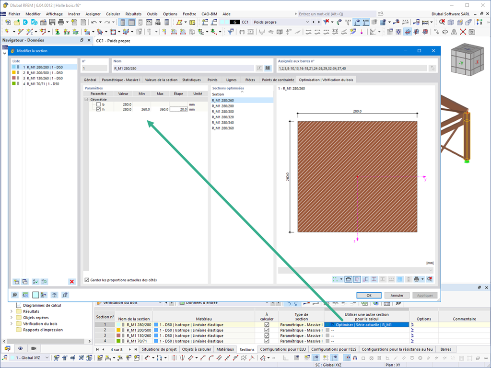Toggle 'À calculer' checkbox for section 2
The width and height of the screenshot is (491, 368).
[x=267, y=330]
